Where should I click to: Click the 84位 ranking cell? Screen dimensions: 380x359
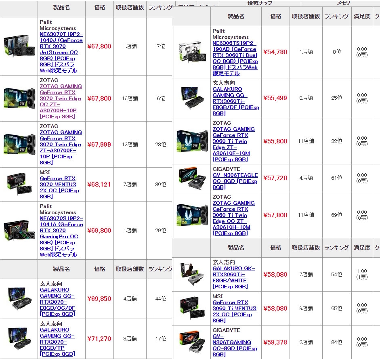click(337, 342)
